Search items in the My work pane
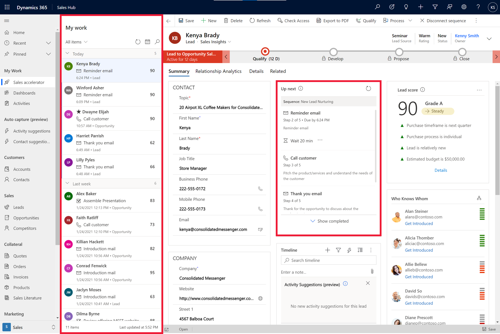500x334 pixels. (157, 42)
